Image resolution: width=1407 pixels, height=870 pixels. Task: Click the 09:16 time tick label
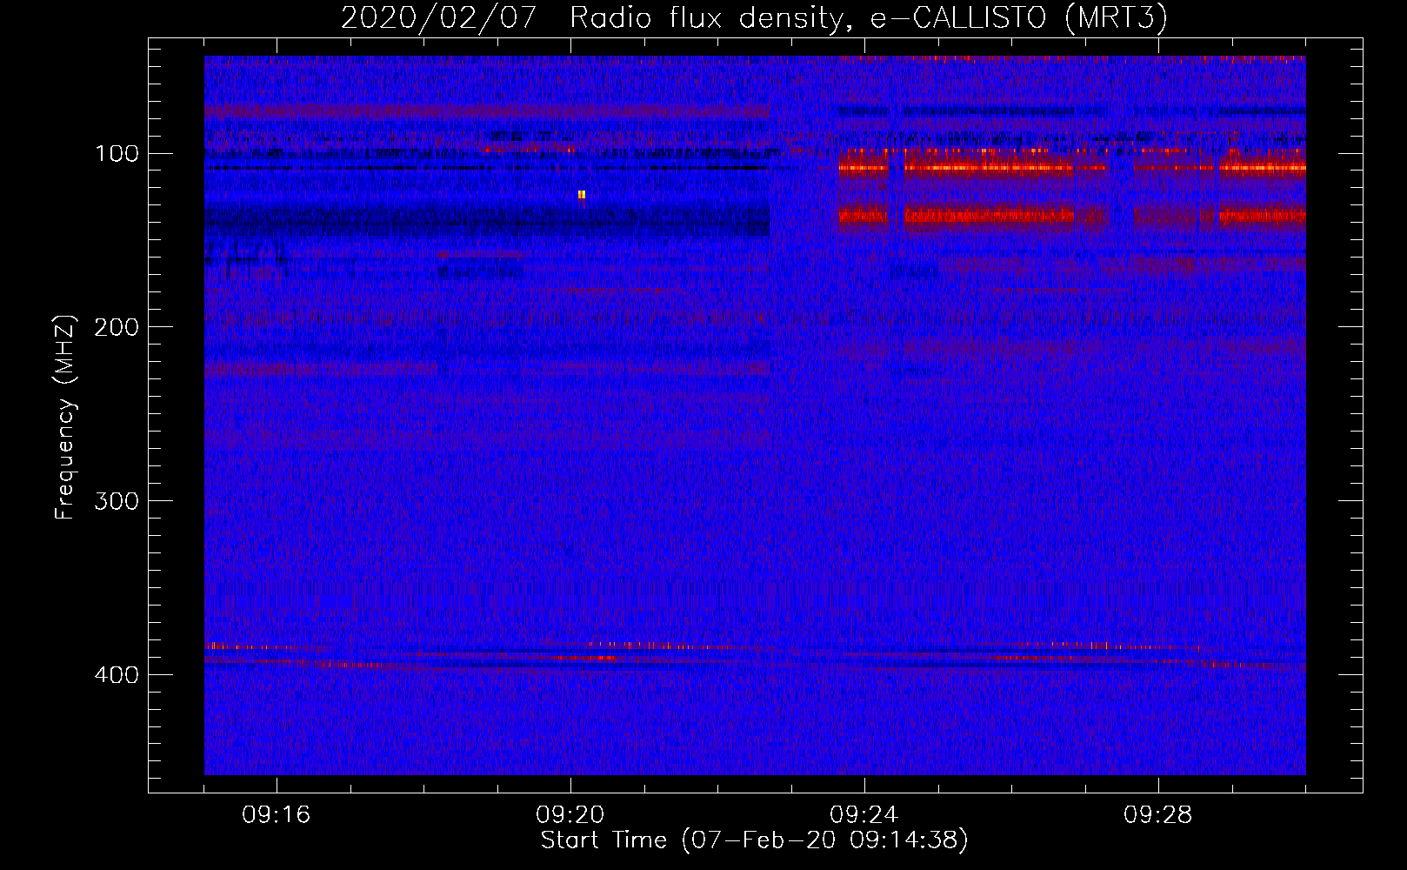[276, 815]
